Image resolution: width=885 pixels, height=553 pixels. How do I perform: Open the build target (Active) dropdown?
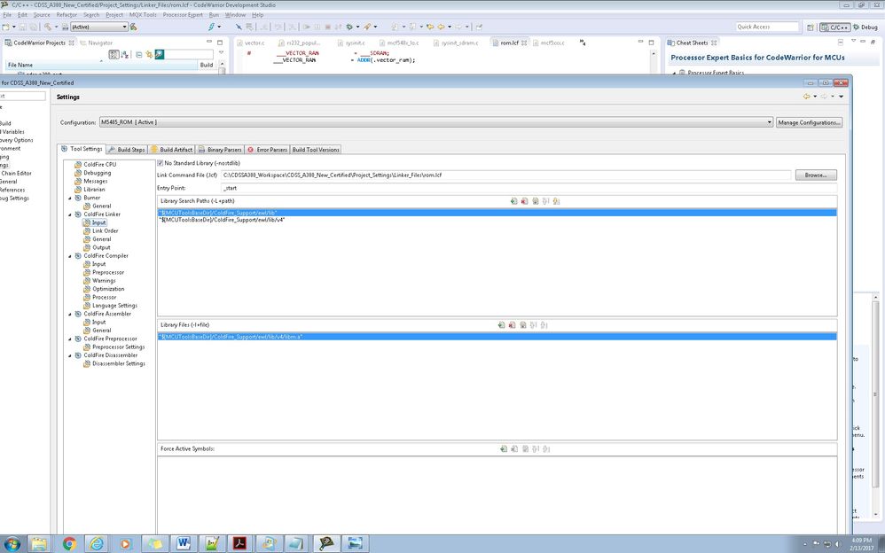coord(125,27)
